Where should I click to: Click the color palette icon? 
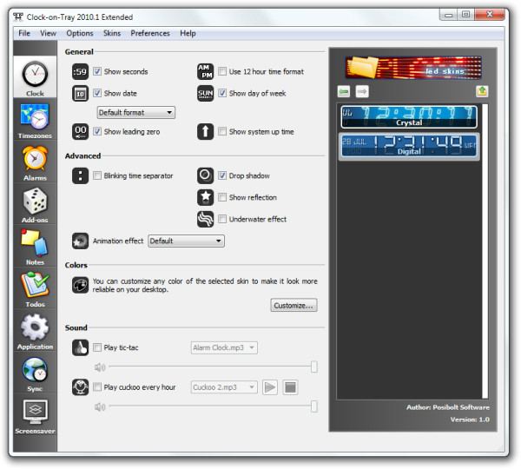point(81,285)
